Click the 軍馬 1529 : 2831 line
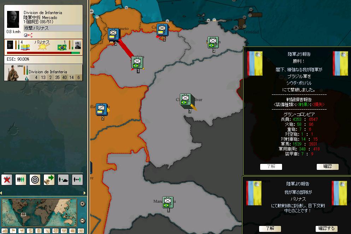This screenshot has height=234, width=351. point(299,144)
